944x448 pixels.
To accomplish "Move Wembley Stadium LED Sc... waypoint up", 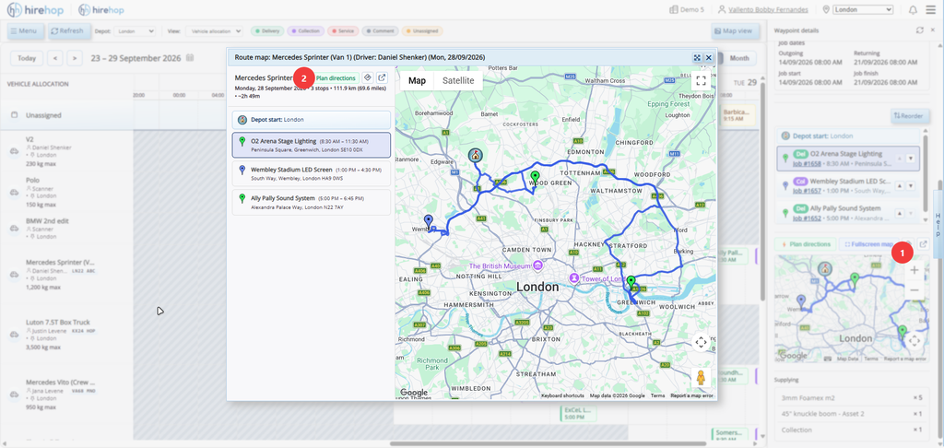I will tap(900, 185).
